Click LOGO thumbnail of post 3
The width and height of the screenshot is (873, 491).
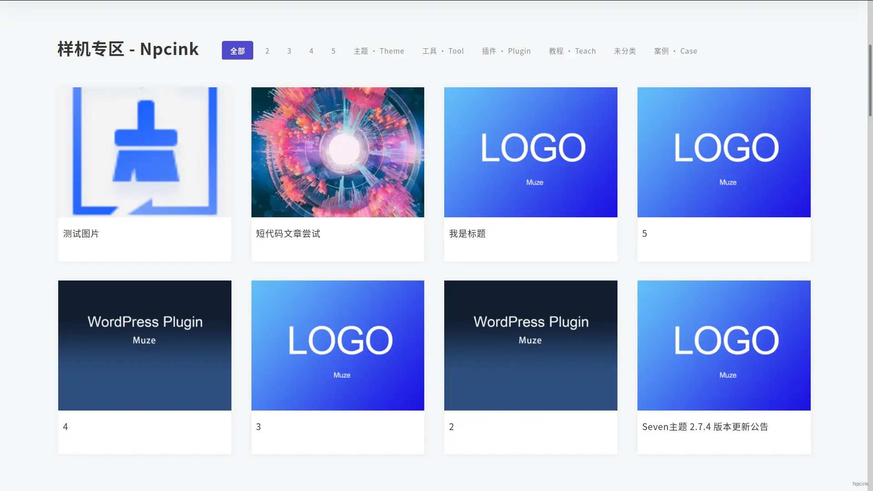(x=337, y=345)
